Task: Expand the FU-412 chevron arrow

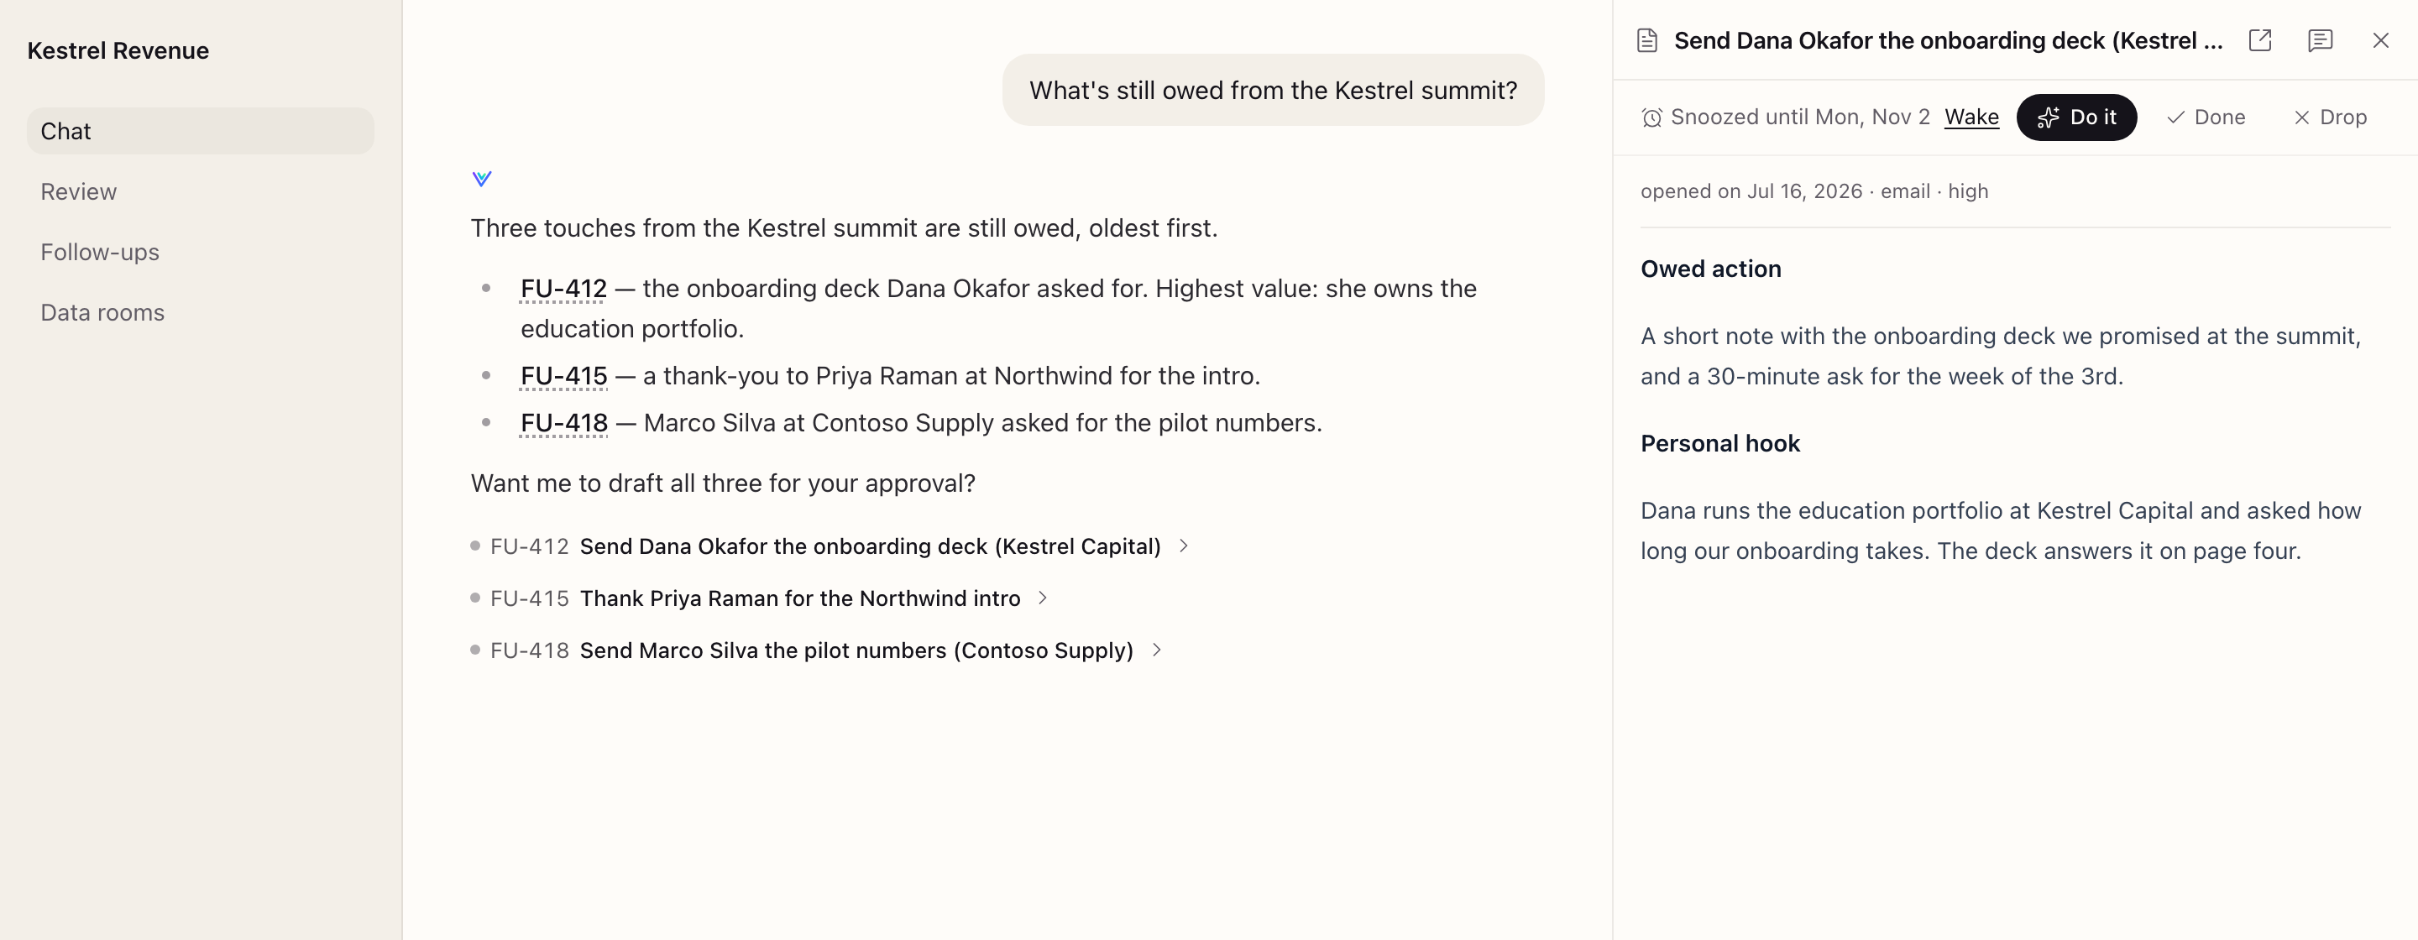Action: click(x=1184, y=546)
